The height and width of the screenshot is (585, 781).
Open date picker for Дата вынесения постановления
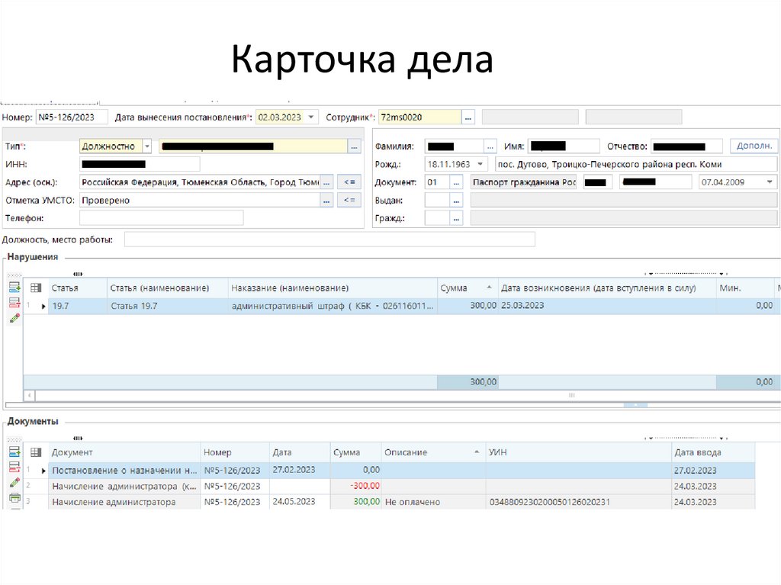[x=310, y=117]
